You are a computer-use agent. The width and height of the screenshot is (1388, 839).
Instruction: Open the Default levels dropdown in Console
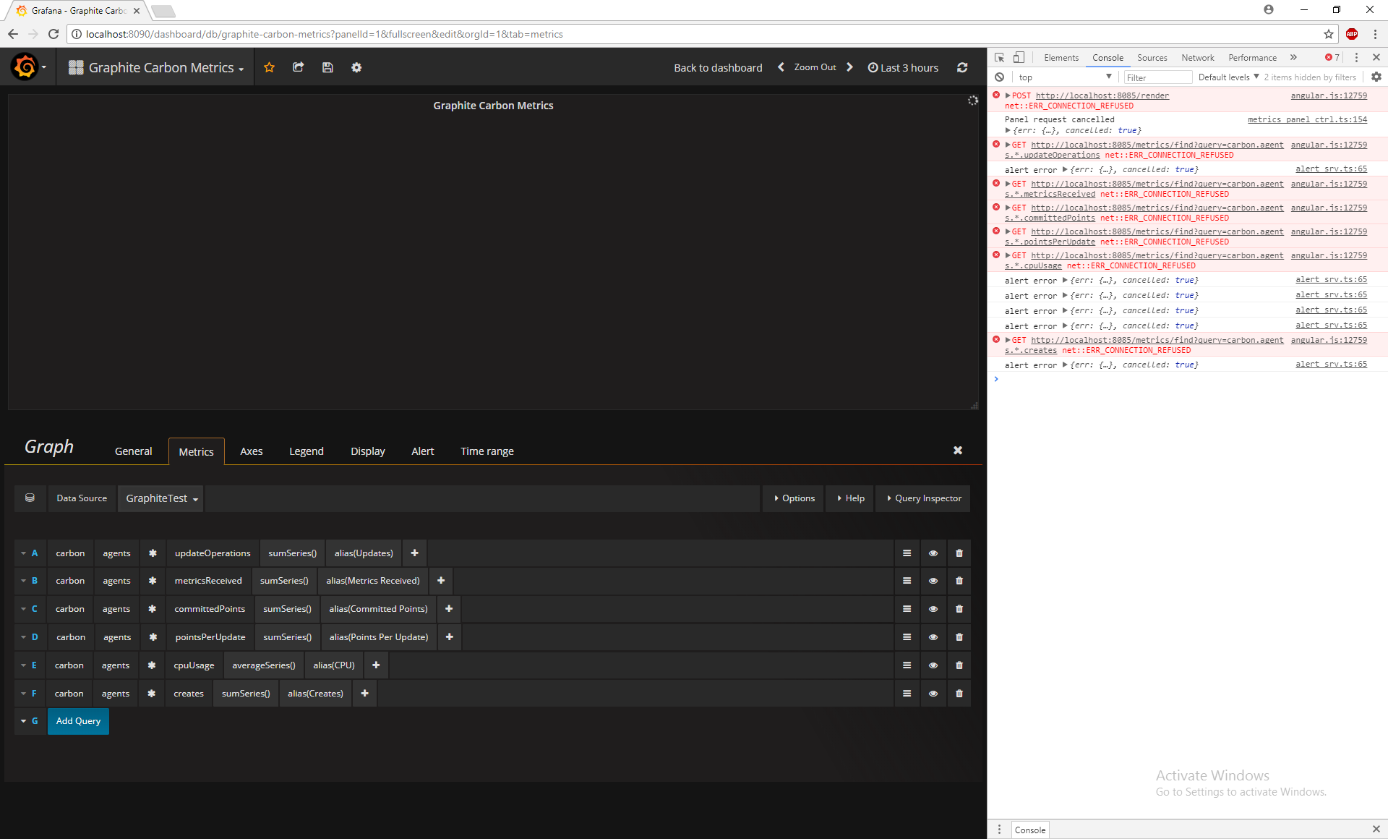coord(1227,77)
